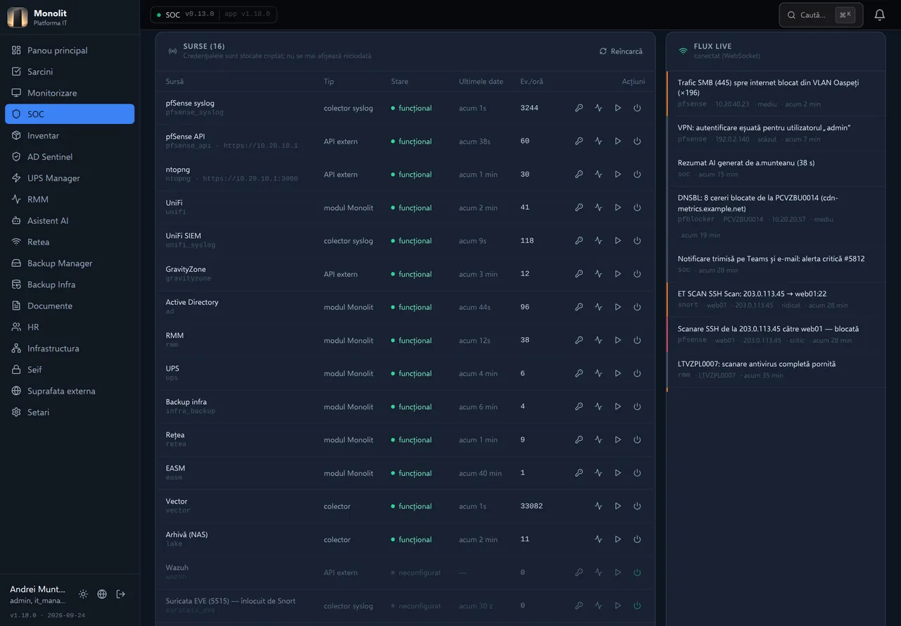Image resolution: width=901 pixels, height=626 pixels.
Task: Open notifications bell
Action: [x=879, y=15]
